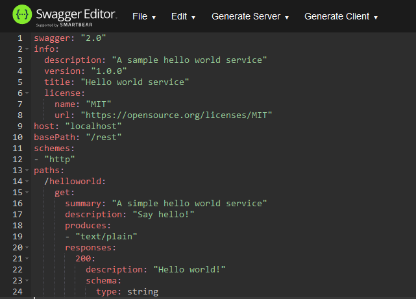Click the Edit menu dropdown arrow
This screenshot has width=416, height=299.
tap(193, 18)
